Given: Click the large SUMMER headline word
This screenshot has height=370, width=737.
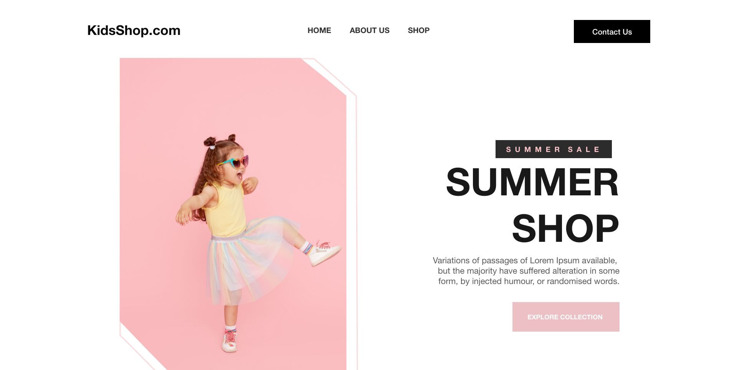Looking at the screenshot, I should coord(532,182).
